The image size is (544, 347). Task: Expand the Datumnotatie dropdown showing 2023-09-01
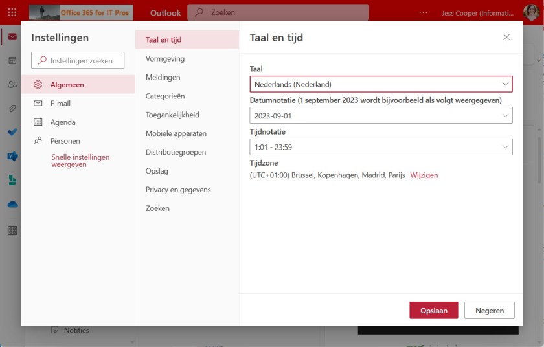tap(381, 115)
